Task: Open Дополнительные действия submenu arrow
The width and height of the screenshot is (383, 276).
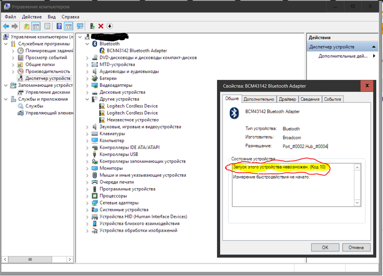Action: 374,56
